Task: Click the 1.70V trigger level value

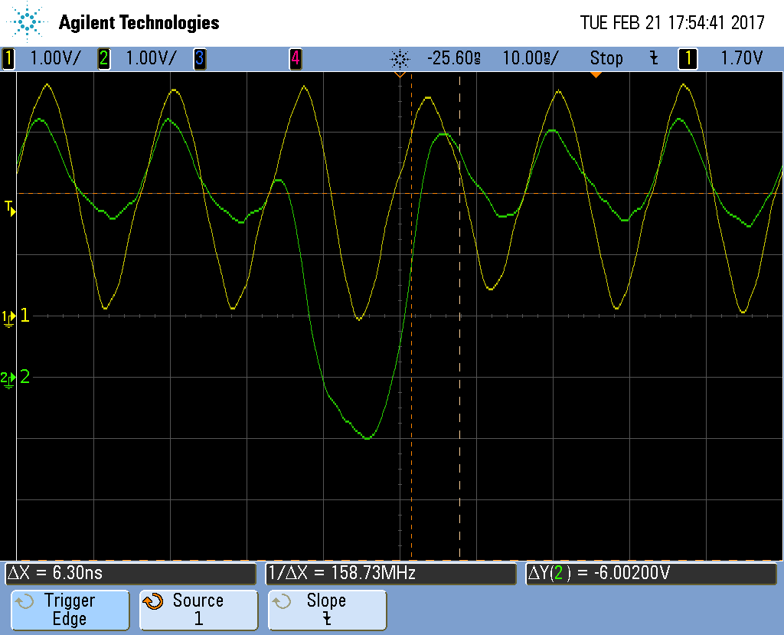Action: pyautogui.click(x=742, y=58)
